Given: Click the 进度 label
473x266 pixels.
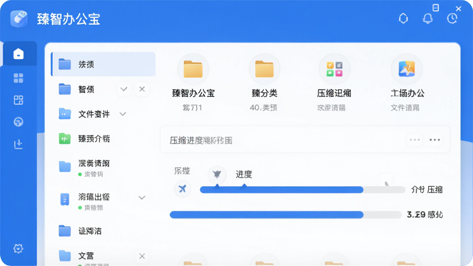Looking at the screenshot, I should click(x=244, y=174).
